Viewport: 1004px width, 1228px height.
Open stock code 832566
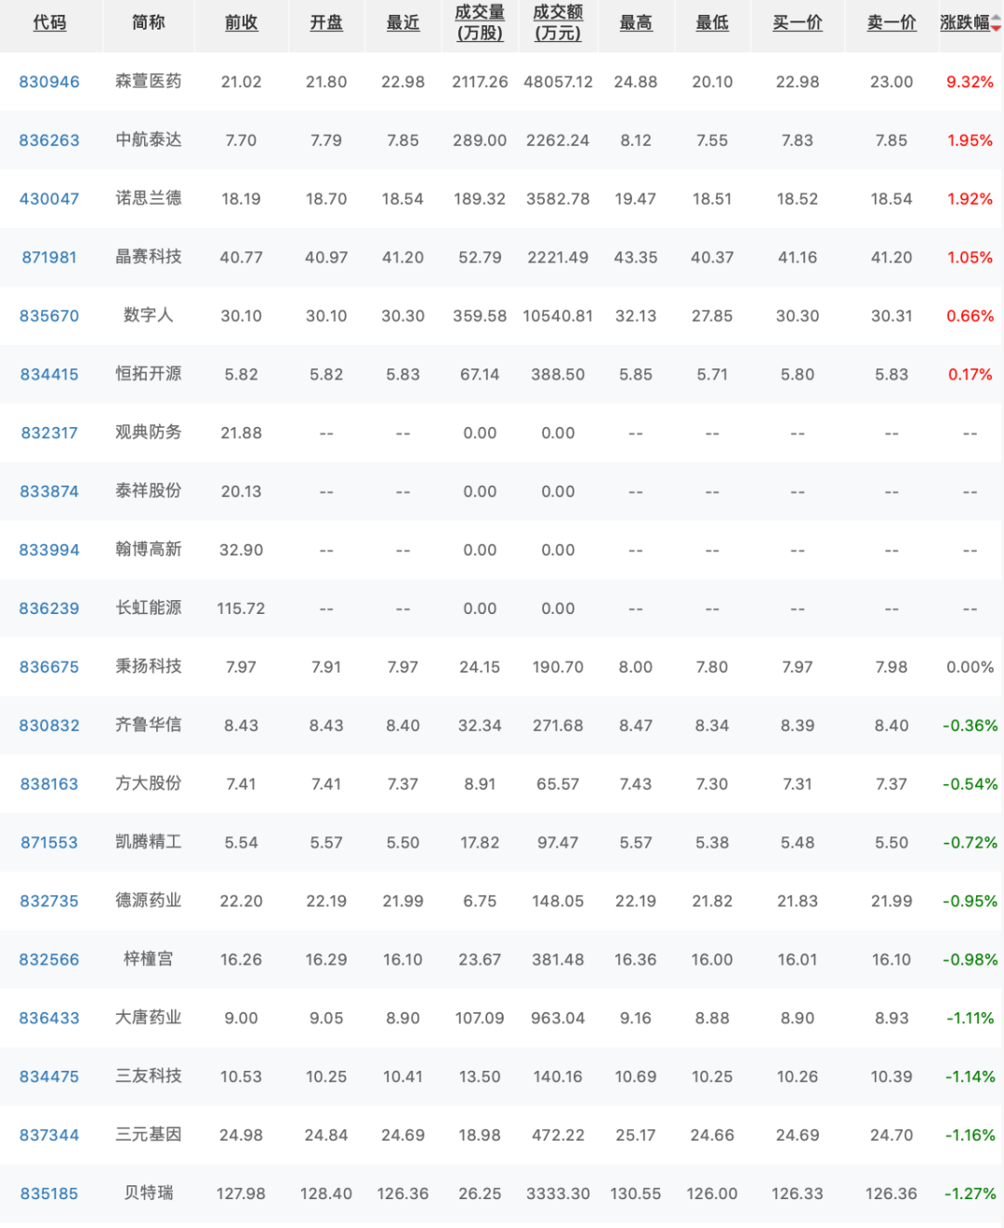pyautogui.click(x=49, y=961)
